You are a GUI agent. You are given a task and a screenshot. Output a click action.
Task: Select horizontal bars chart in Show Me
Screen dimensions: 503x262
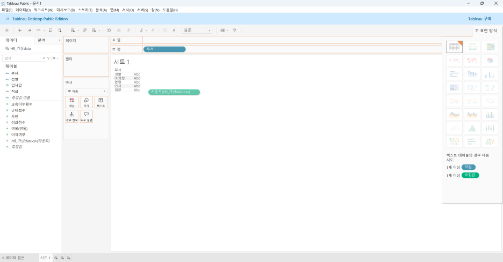coord(454,74)
